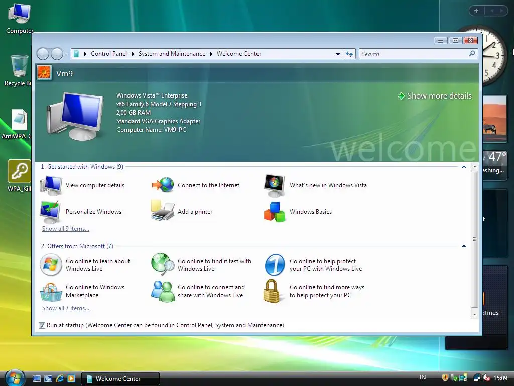Collapse the Offers from Microsoft section
Screen dimensions: 514x386
coord(464,246)
